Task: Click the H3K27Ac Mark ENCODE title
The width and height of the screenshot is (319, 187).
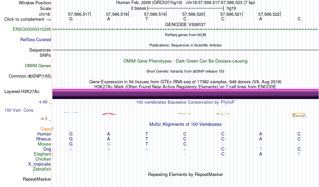Action: 185,87
